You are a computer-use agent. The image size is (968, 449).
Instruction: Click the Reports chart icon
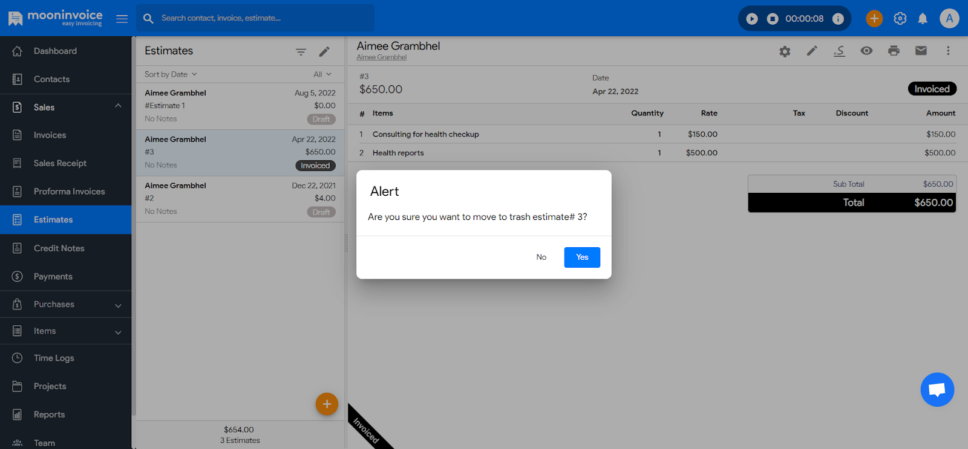click(17, 415)
